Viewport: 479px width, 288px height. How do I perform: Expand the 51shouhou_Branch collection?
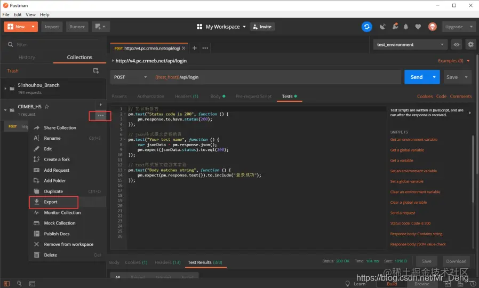click(x=5, y=89)
